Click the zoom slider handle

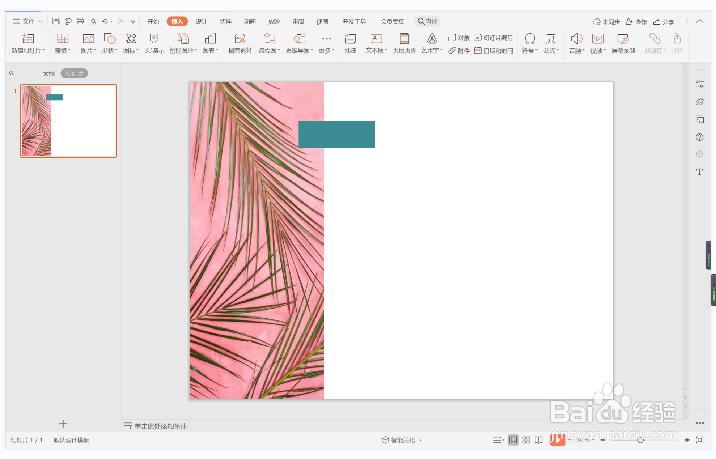[x=640, y=440]
